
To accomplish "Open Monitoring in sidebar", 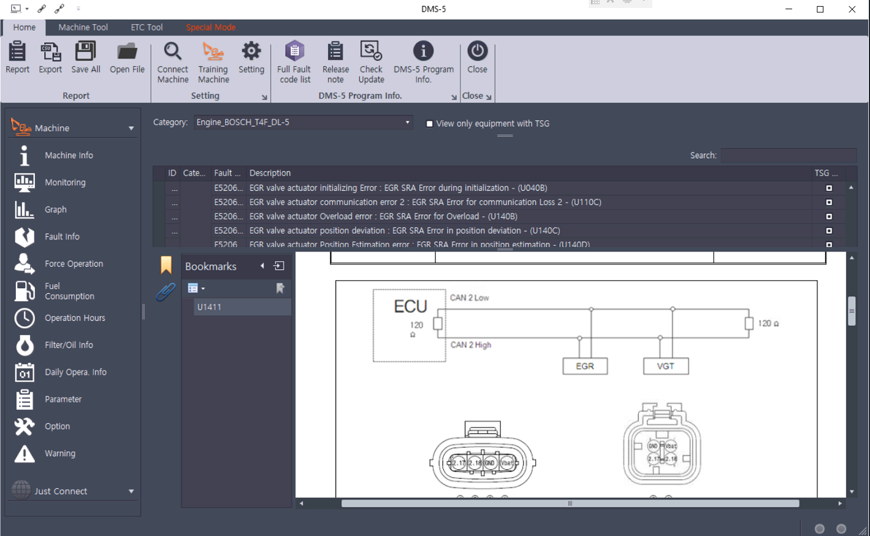I will tap(65, 182).
